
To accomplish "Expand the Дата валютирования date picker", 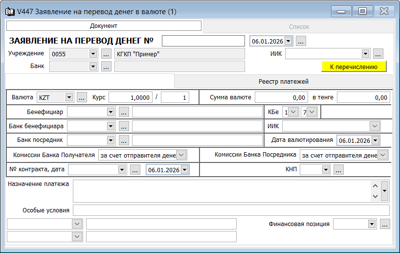I will pos(375,140).
